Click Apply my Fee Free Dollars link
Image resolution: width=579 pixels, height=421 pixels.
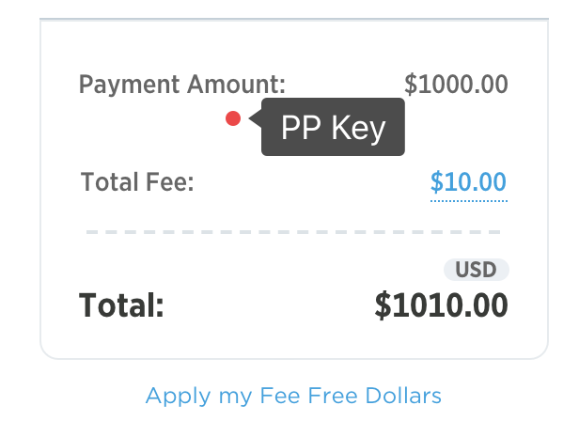point(293,396)
